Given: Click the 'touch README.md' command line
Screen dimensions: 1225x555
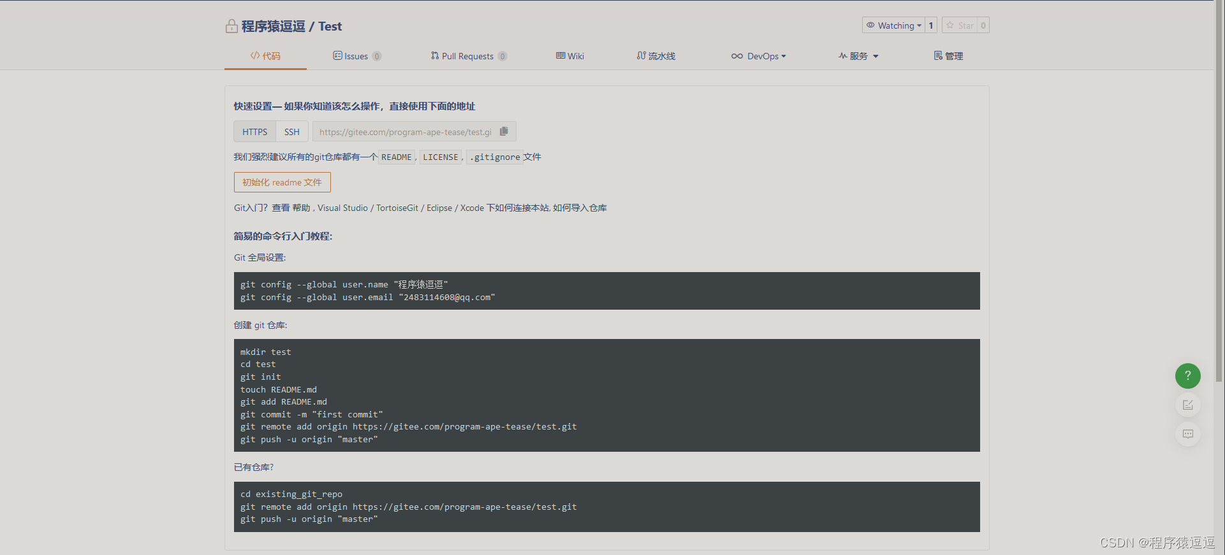Looking at the screenshot, I should 278,389.
